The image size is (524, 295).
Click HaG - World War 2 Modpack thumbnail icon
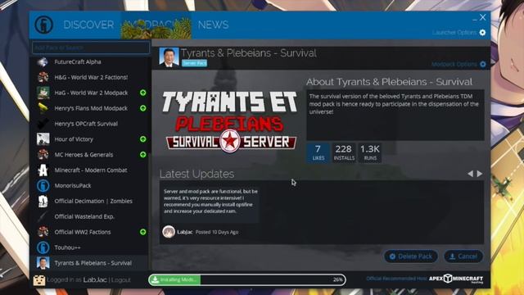pos(43,93)
